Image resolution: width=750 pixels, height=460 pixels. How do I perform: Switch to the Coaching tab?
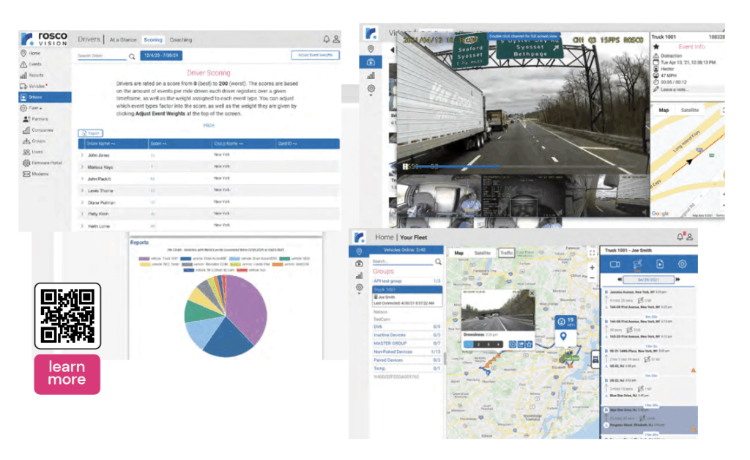(x=181, y=40)
